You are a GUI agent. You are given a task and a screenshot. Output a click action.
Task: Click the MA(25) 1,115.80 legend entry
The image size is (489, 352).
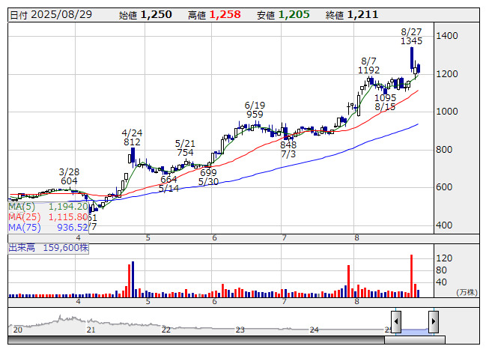(49, 216)
